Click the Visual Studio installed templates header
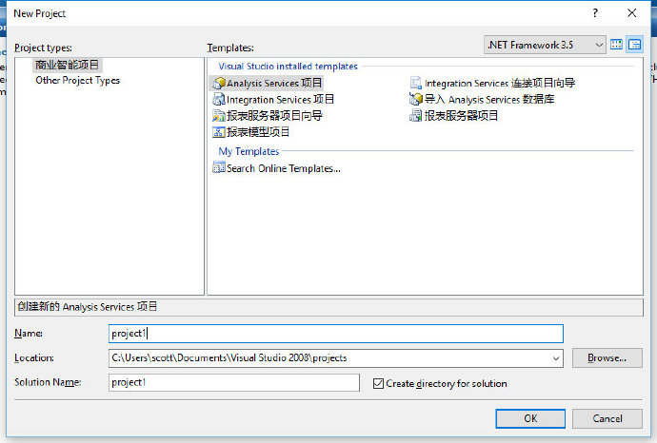The image size is (657, 443). click(288, 67)
